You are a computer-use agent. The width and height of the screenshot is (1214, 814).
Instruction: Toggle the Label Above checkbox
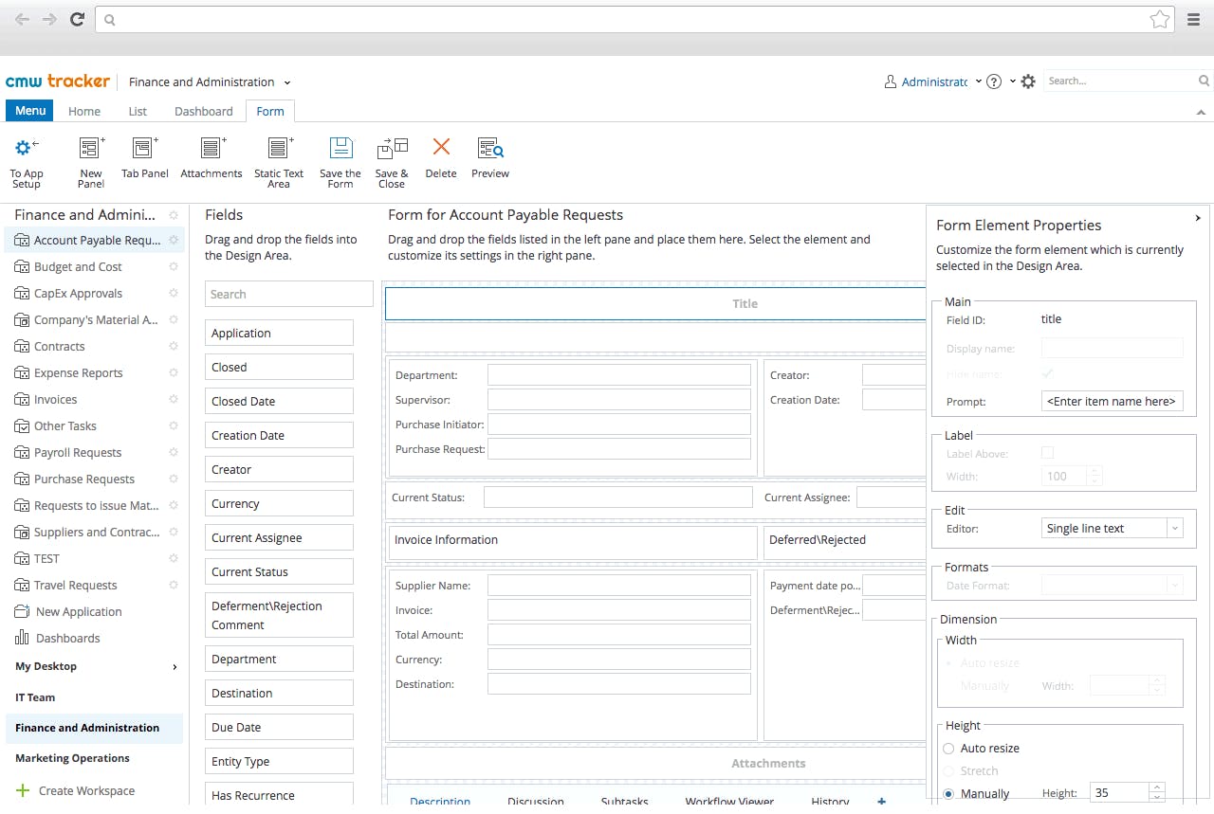pos(1047,453)
